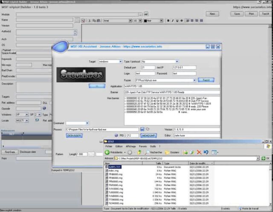Align text left in editor toolbar

188,21
